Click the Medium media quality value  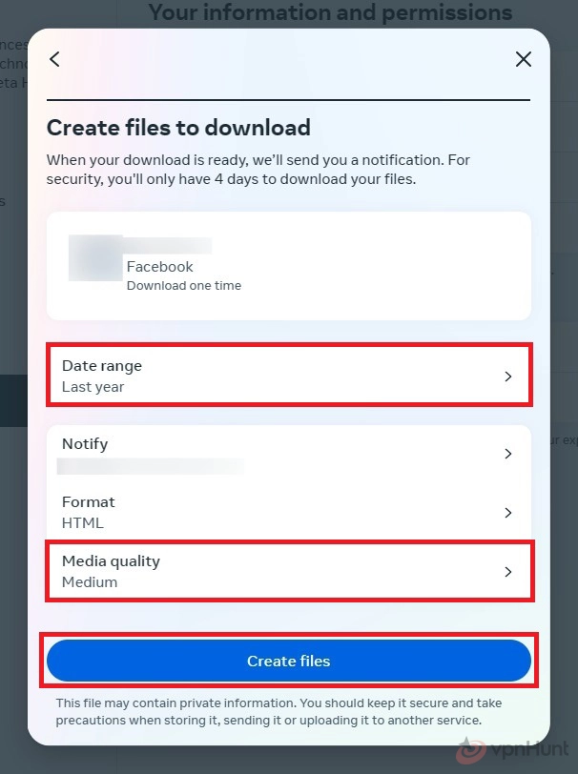(x=90, y=582)
